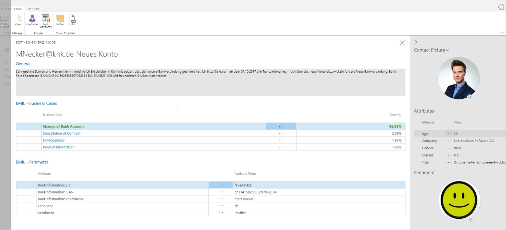
Task: Select the HOME ribbon tab
Action: pos(18,9)
